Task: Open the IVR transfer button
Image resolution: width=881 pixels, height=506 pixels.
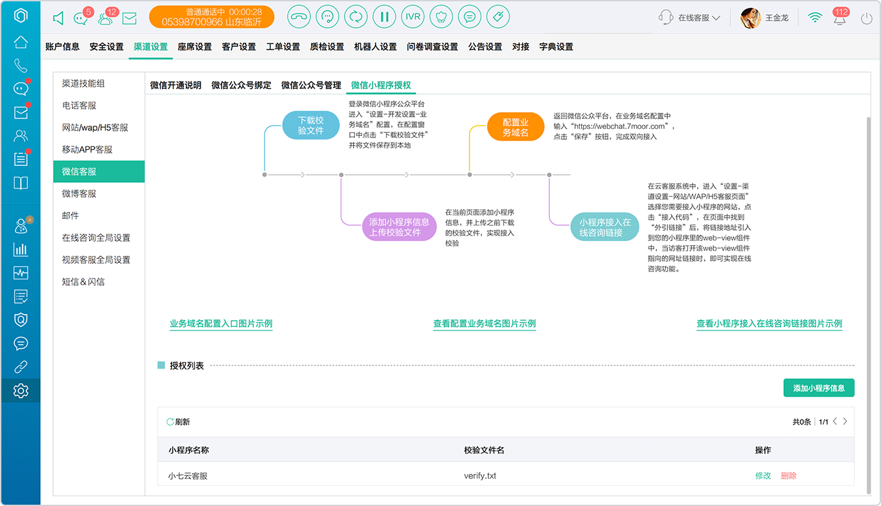Action: [x=413, y=17]
